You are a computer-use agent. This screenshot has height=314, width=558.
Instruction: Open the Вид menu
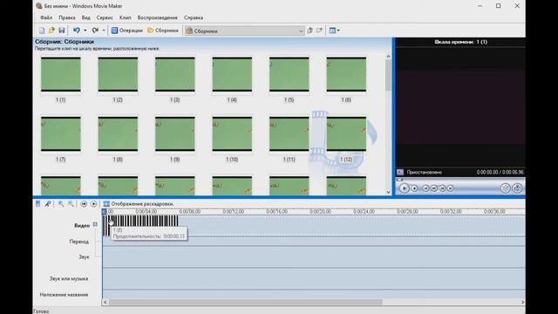(x=85, y=17)
